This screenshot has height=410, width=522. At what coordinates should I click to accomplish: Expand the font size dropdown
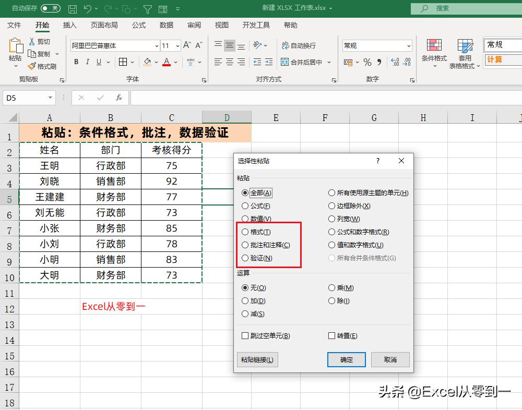tap(177, 46)
